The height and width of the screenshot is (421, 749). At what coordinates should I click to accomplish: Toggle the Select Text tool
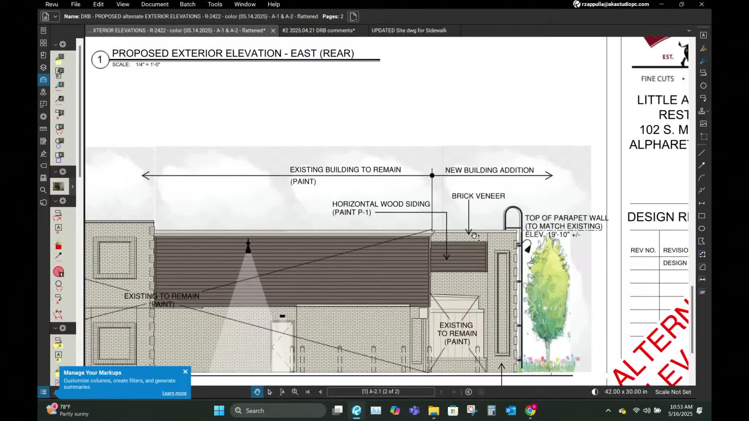point(282,392)
